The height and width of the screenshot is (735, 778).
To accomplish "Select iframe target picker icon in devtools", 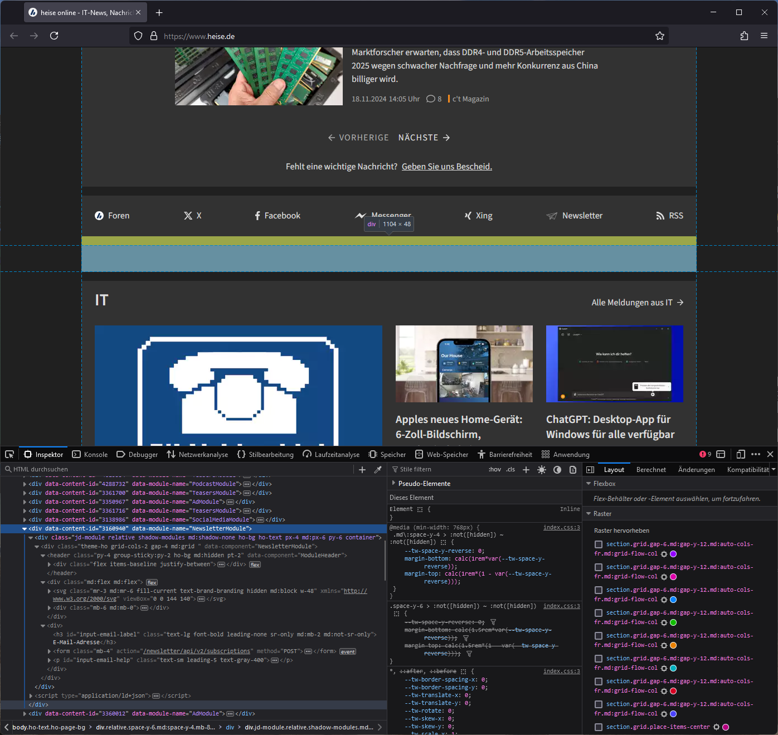I will (x=721, y=454).
